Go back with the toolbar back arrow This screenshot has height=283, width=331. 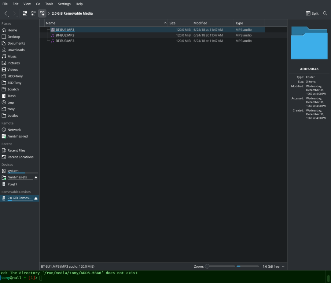tap(6, 14)
